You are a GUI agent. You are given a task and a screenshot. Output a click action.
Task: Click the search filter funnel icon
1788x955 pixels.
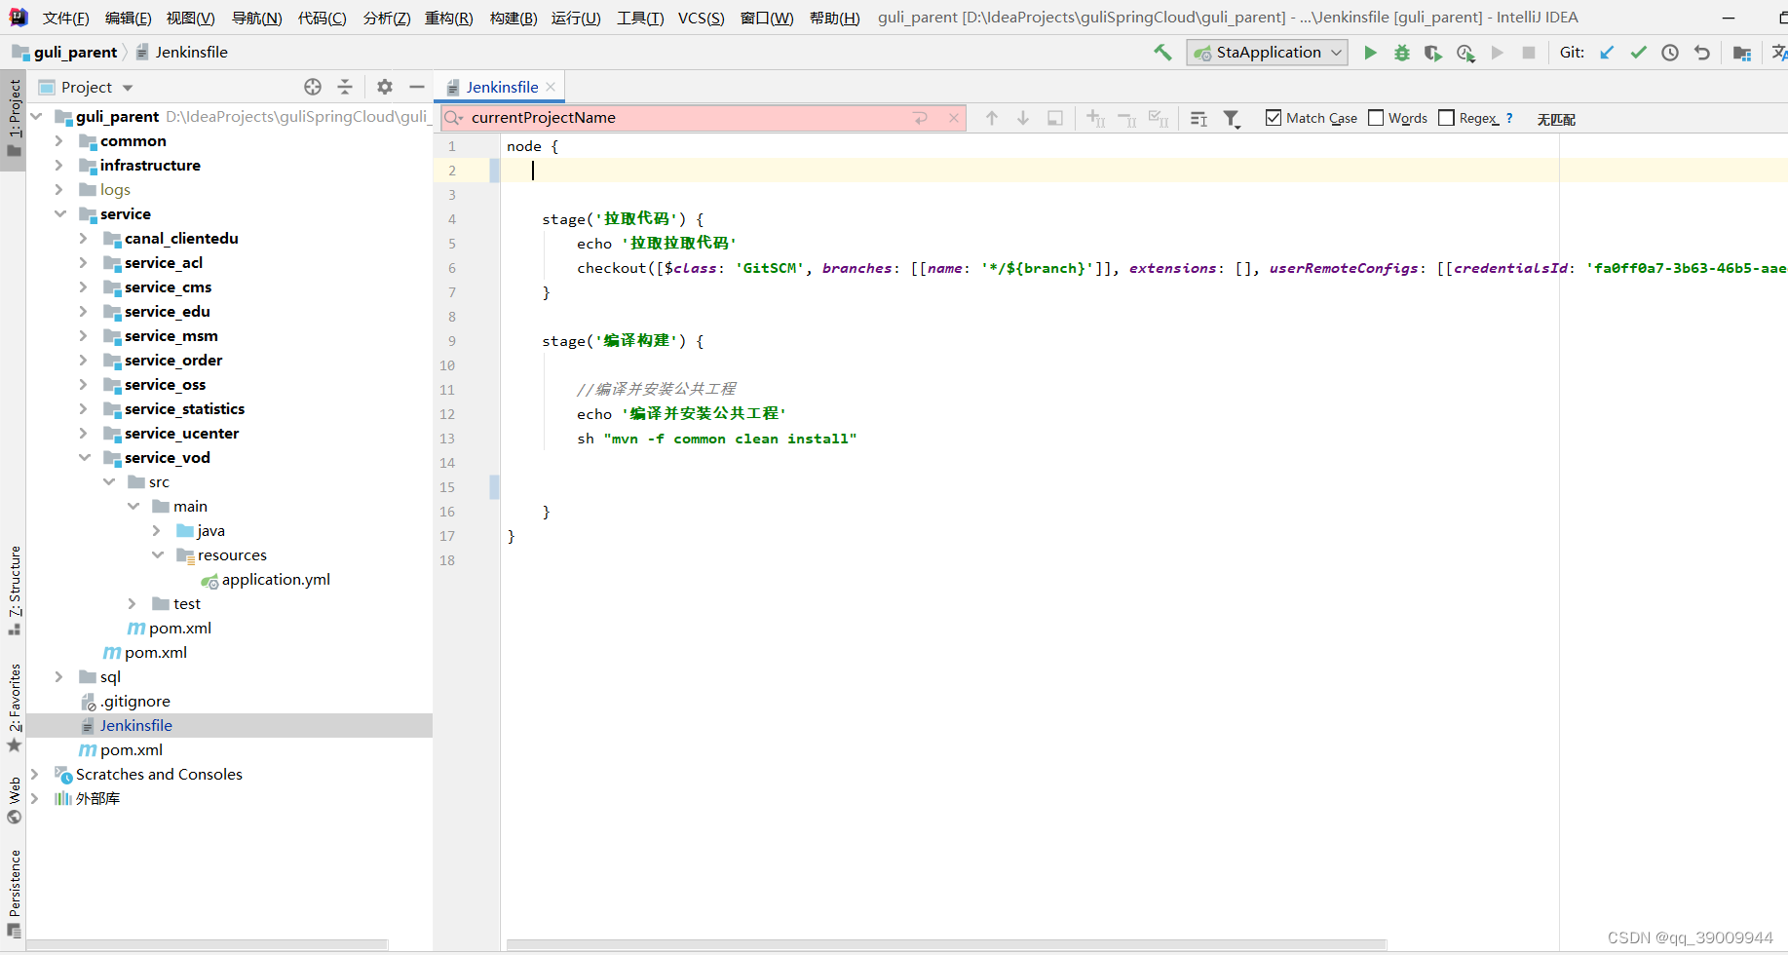1232,118
